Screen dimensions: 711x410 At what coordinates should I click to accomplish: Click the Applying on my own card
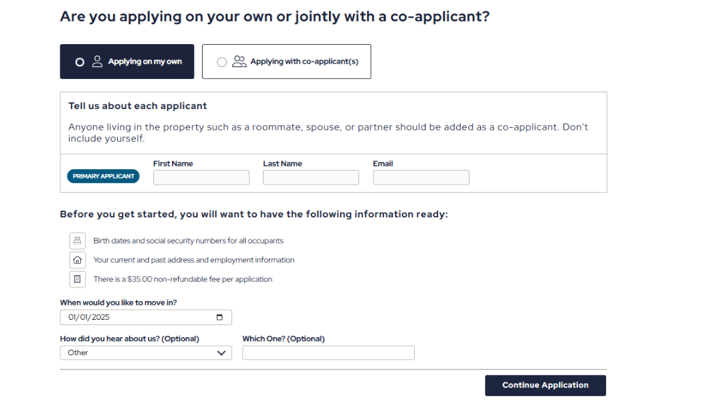tap(127, 62)
